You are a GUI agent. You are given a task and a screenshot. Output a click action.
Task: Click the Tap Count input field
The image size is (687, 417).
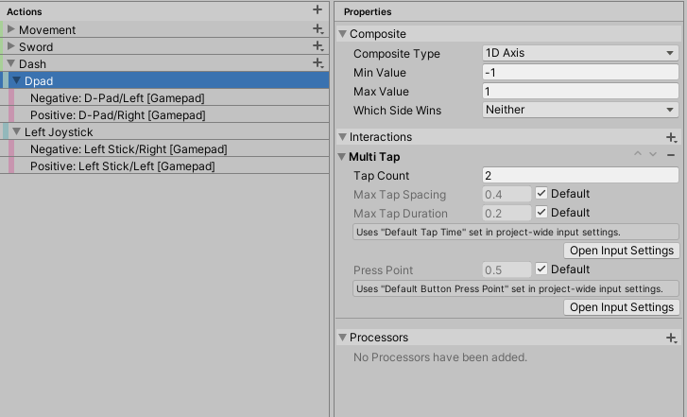[579, 175]
